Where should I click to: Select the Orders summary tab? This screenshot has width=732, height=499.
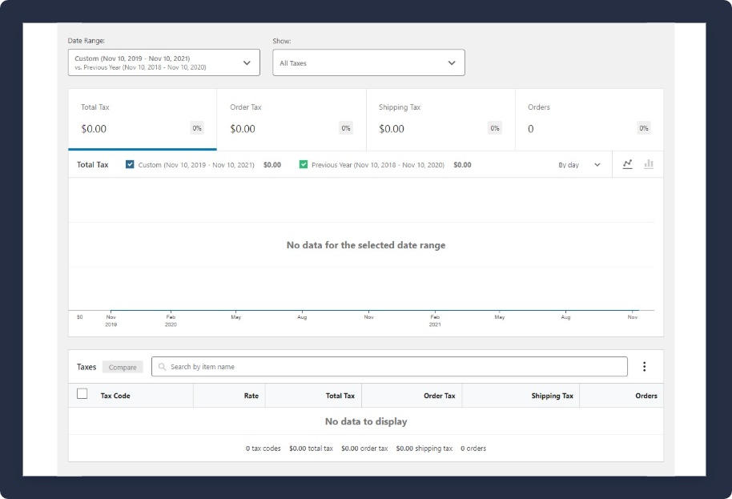(589, 119)
